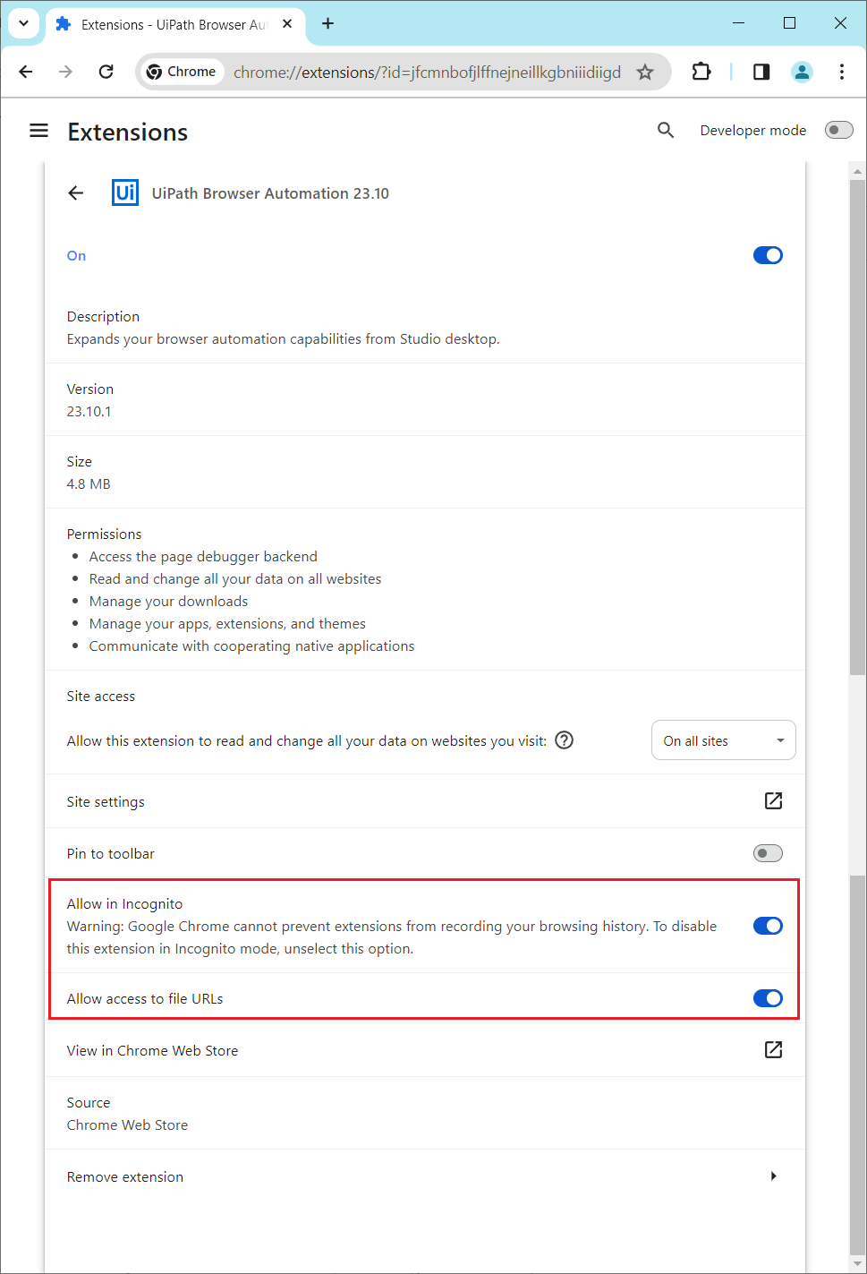Reload the page with refresh button
Viewport: 867px width, 1274px height.
coord(106,72)
